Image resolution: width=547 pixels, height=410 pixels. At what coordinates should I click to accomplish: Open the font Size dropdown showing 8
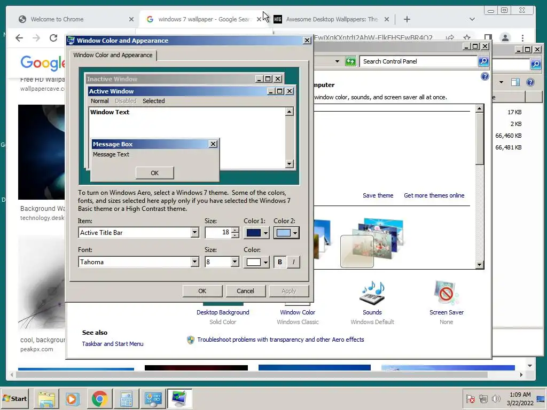coord(235,262)
